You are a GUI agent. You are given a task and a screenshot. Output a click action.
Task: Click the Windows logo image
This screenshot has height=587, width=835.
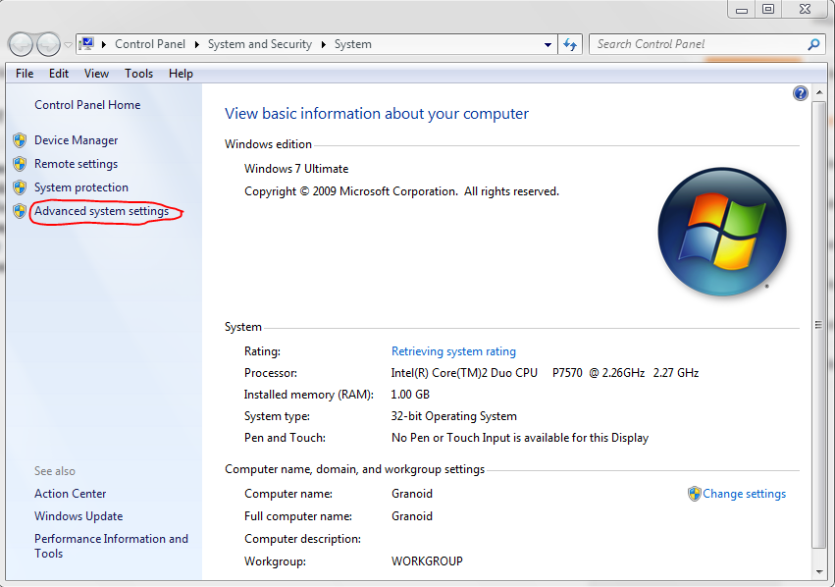(722, 232)
